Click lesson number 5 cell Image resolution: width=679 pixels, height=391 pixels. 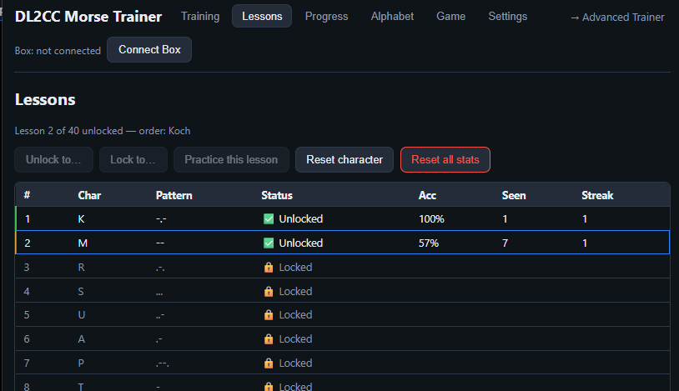(27, 315)
